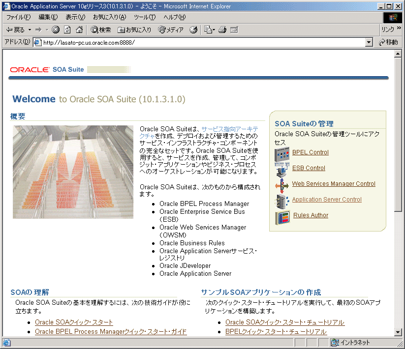Viewport: 405px width, 349px height.
Task: Open the ツール(T) menu
Action: click(145, 17)
